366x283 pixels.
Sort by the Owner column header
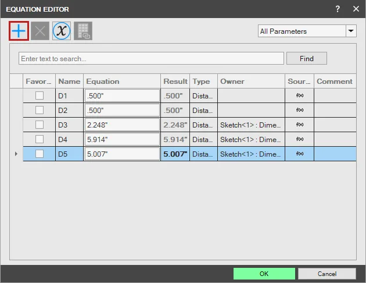(x=251, y=81)
